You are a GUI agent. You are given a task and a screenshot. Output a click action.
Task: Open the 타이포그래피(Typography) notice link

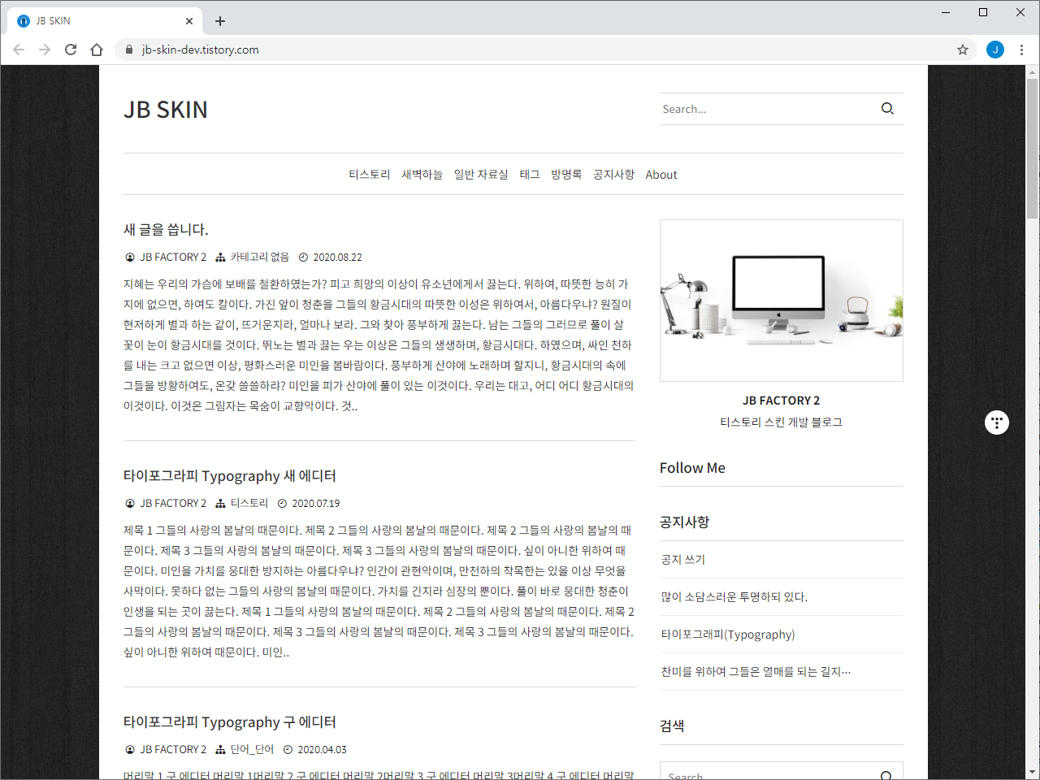(728, 635)
